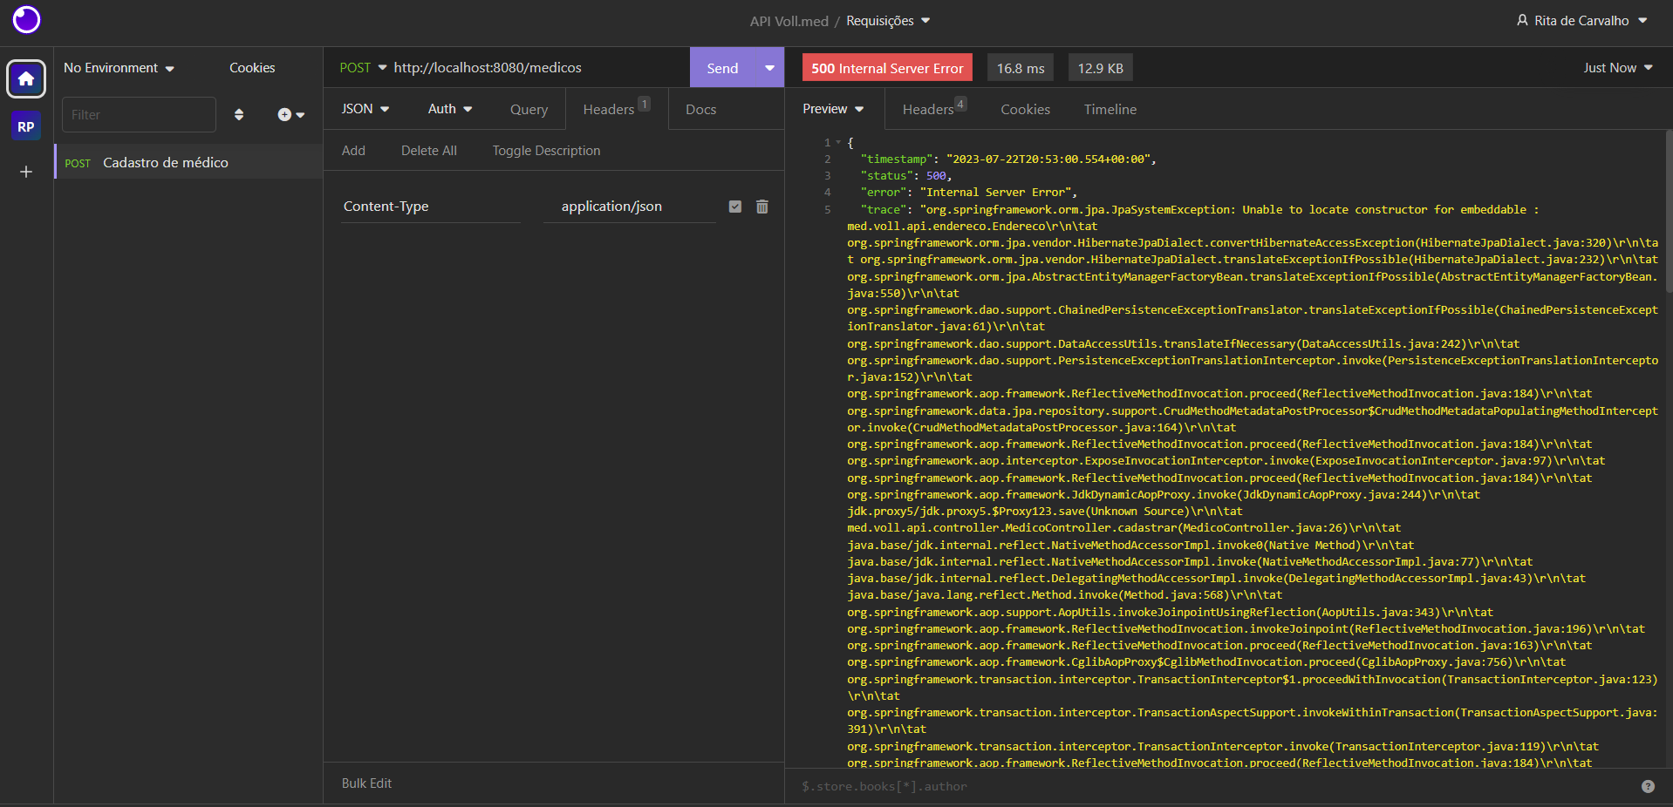Open the RP workspace icon

[26, 126]
